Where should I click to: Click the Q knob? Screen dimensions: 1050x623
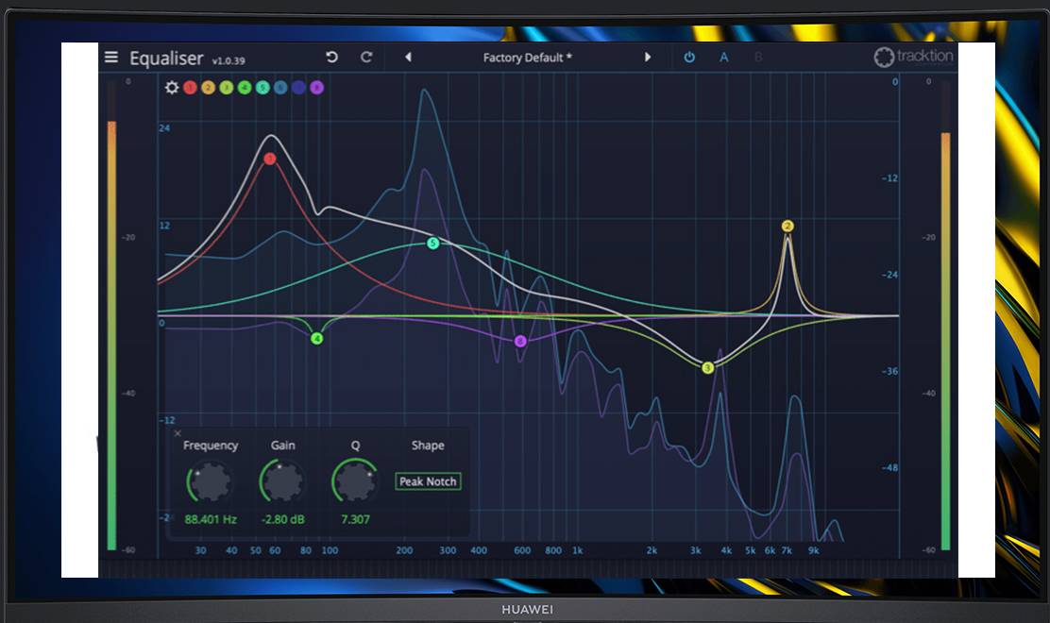tap(355, 481)
